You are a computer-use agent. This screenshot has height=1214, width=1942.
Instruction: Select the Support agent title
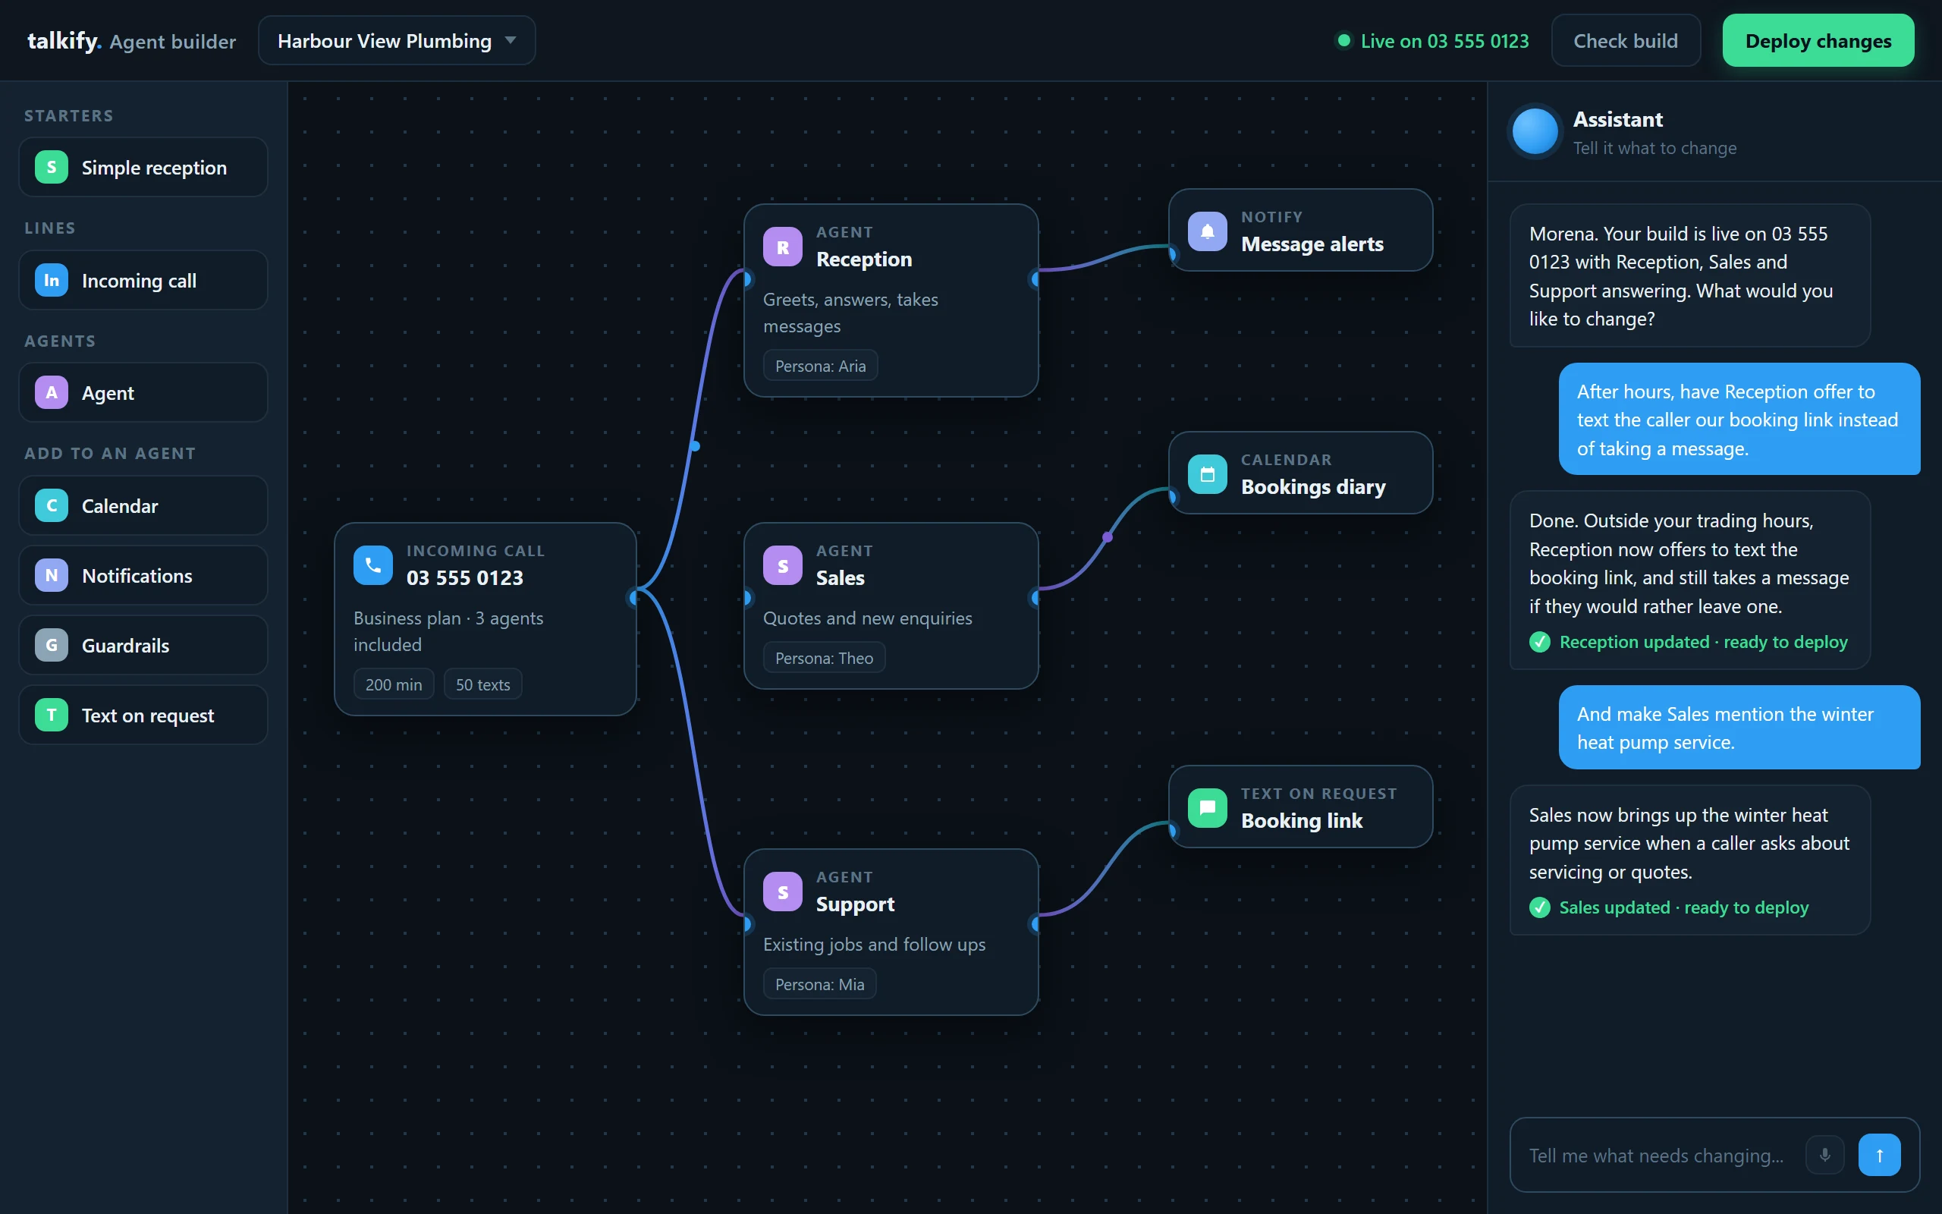(x=856, y=904)
